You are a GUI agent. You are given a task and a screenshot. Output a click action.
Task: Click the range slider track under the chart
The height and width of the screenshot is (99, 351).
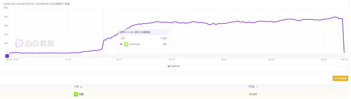coord(176,56)
